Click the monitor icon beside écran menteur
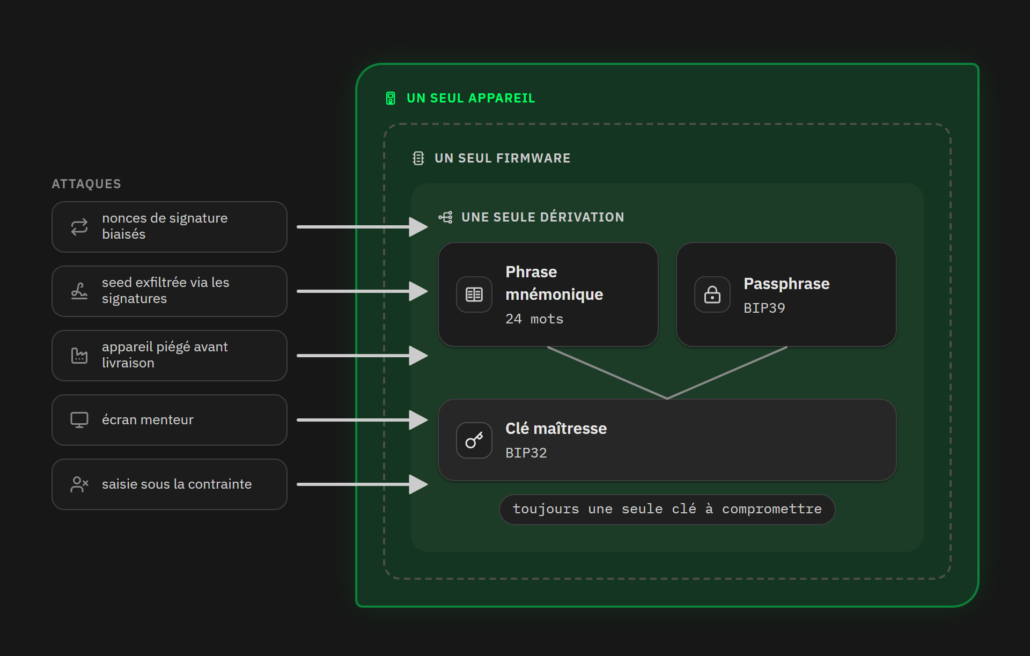1030x656 pixels. [79, 420]
